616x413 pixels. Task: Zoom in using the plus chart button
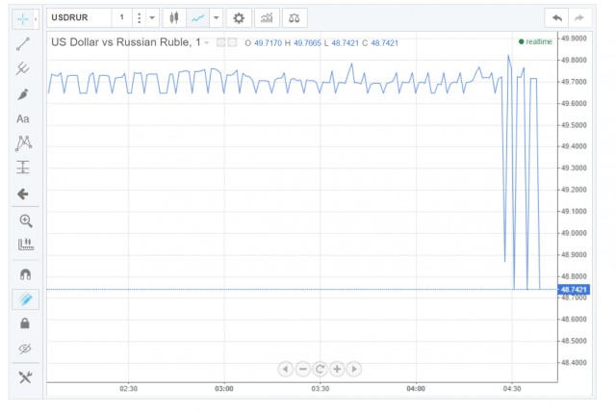point(337,369)
